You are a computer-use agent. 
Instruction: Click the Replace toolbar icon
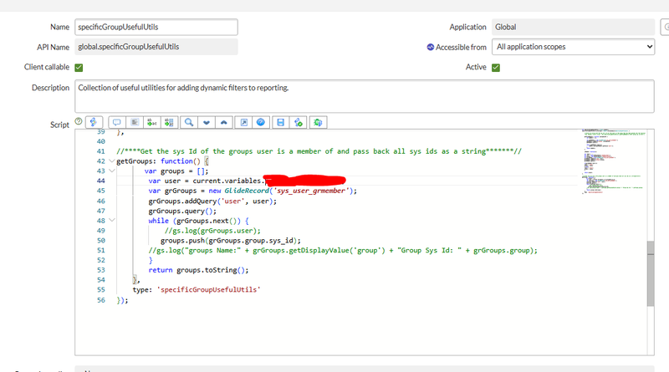tap(151, 122)
